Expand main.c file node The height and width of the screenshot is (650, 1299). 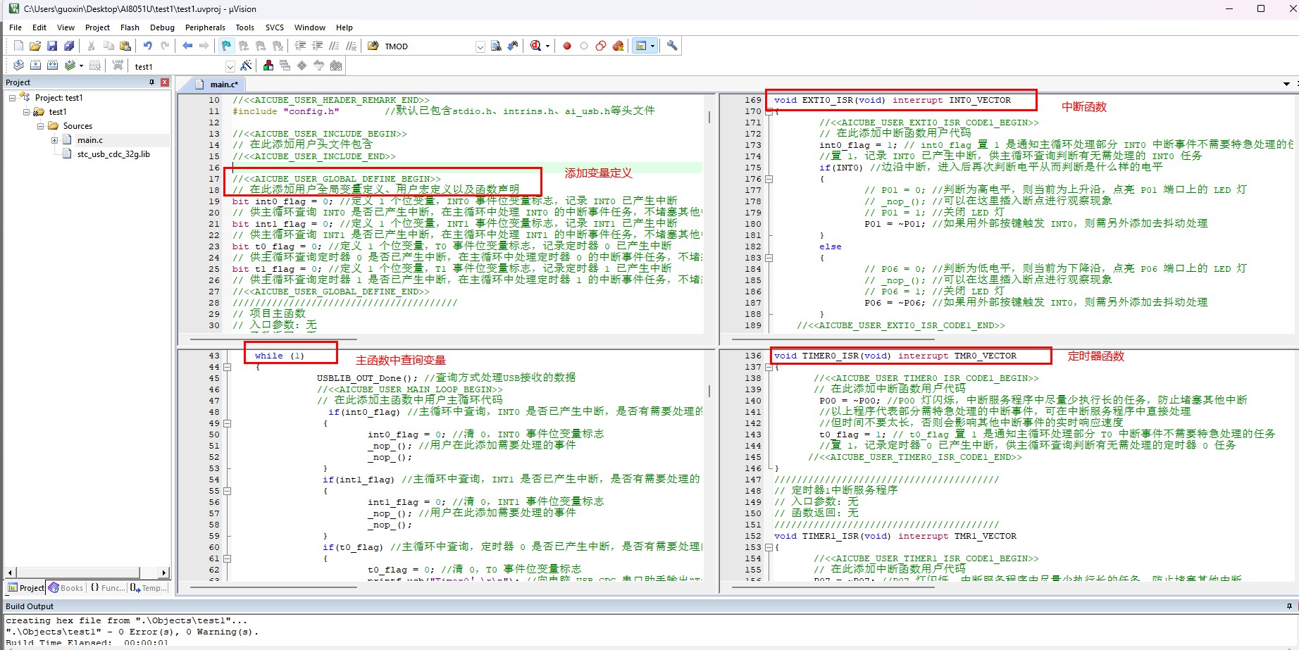pos(54,140)
